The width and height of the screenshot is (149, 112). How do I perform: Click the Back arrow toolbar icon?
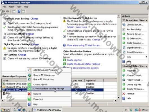click(x=3, y=11)
